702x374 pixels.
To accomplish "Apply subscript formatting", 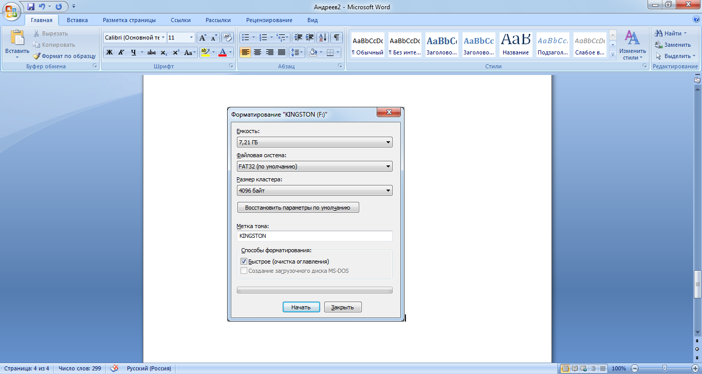I will pos(163,52).
